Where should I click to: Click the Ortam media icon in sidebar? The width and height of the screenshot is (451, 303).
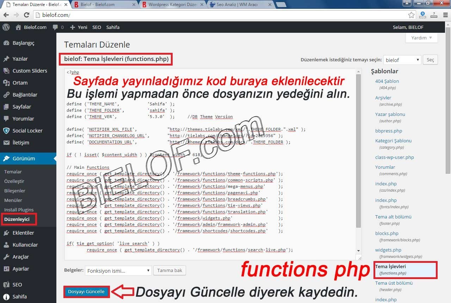[6, 83]
